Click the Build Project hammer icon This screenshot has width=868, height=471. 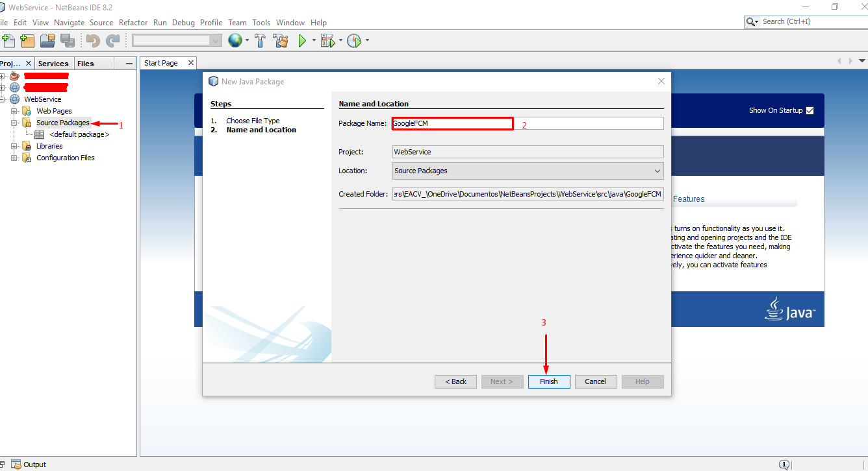[261, 40]
